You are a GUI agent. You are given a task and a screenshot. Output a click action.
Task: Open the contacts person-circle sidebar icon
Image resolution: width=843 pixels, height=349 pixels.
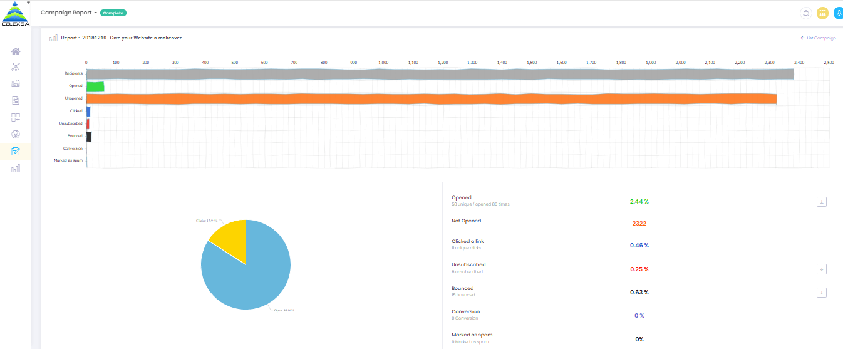tap(16, 134)
